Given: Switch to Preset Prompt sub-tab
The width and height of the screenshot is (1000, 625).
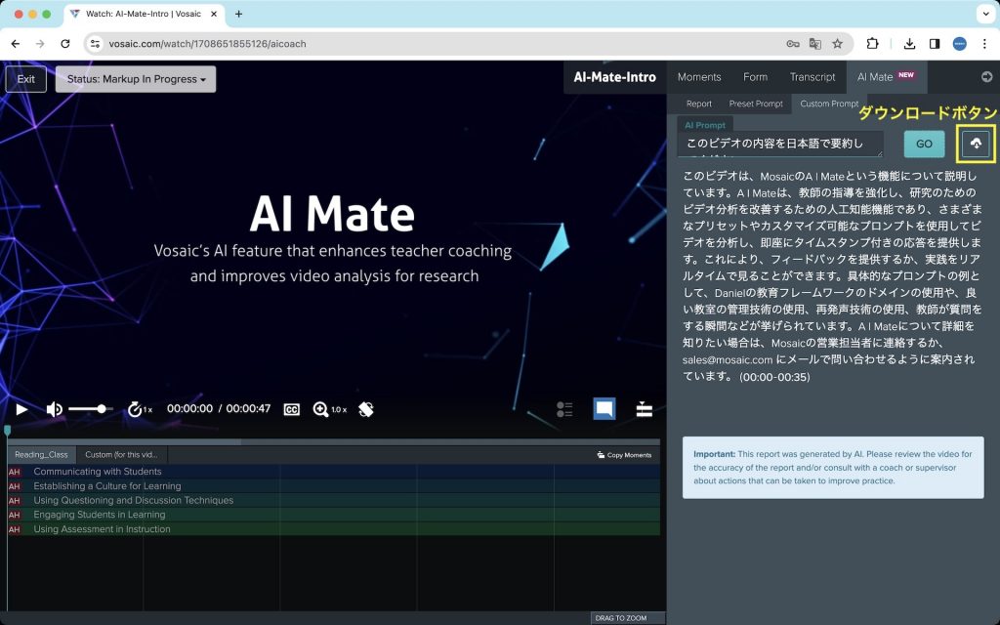Looking at the screenshot, I should click(x=756, y=104).
